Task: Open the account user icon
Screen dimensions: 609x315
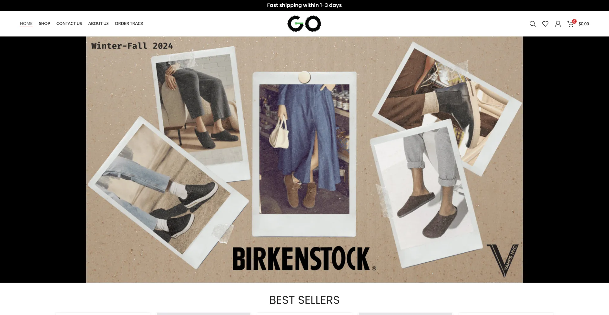Action: point(558,24)
